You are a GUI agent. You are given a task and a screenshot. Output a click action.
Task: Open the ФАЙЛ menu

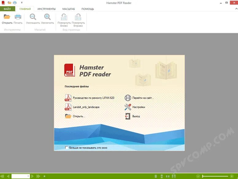(x=7, y=9)
